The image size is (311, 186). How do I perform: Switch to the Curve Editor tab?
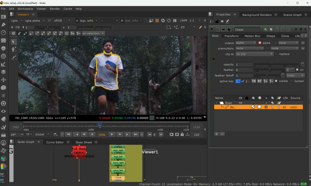(55, 142)
